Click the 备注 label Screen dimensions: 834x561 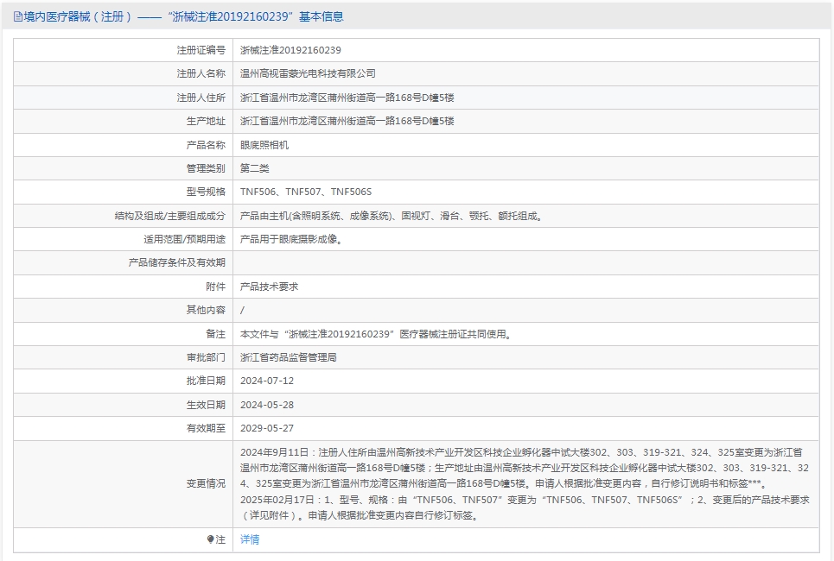pyautogui.click(x=215, y=334)
